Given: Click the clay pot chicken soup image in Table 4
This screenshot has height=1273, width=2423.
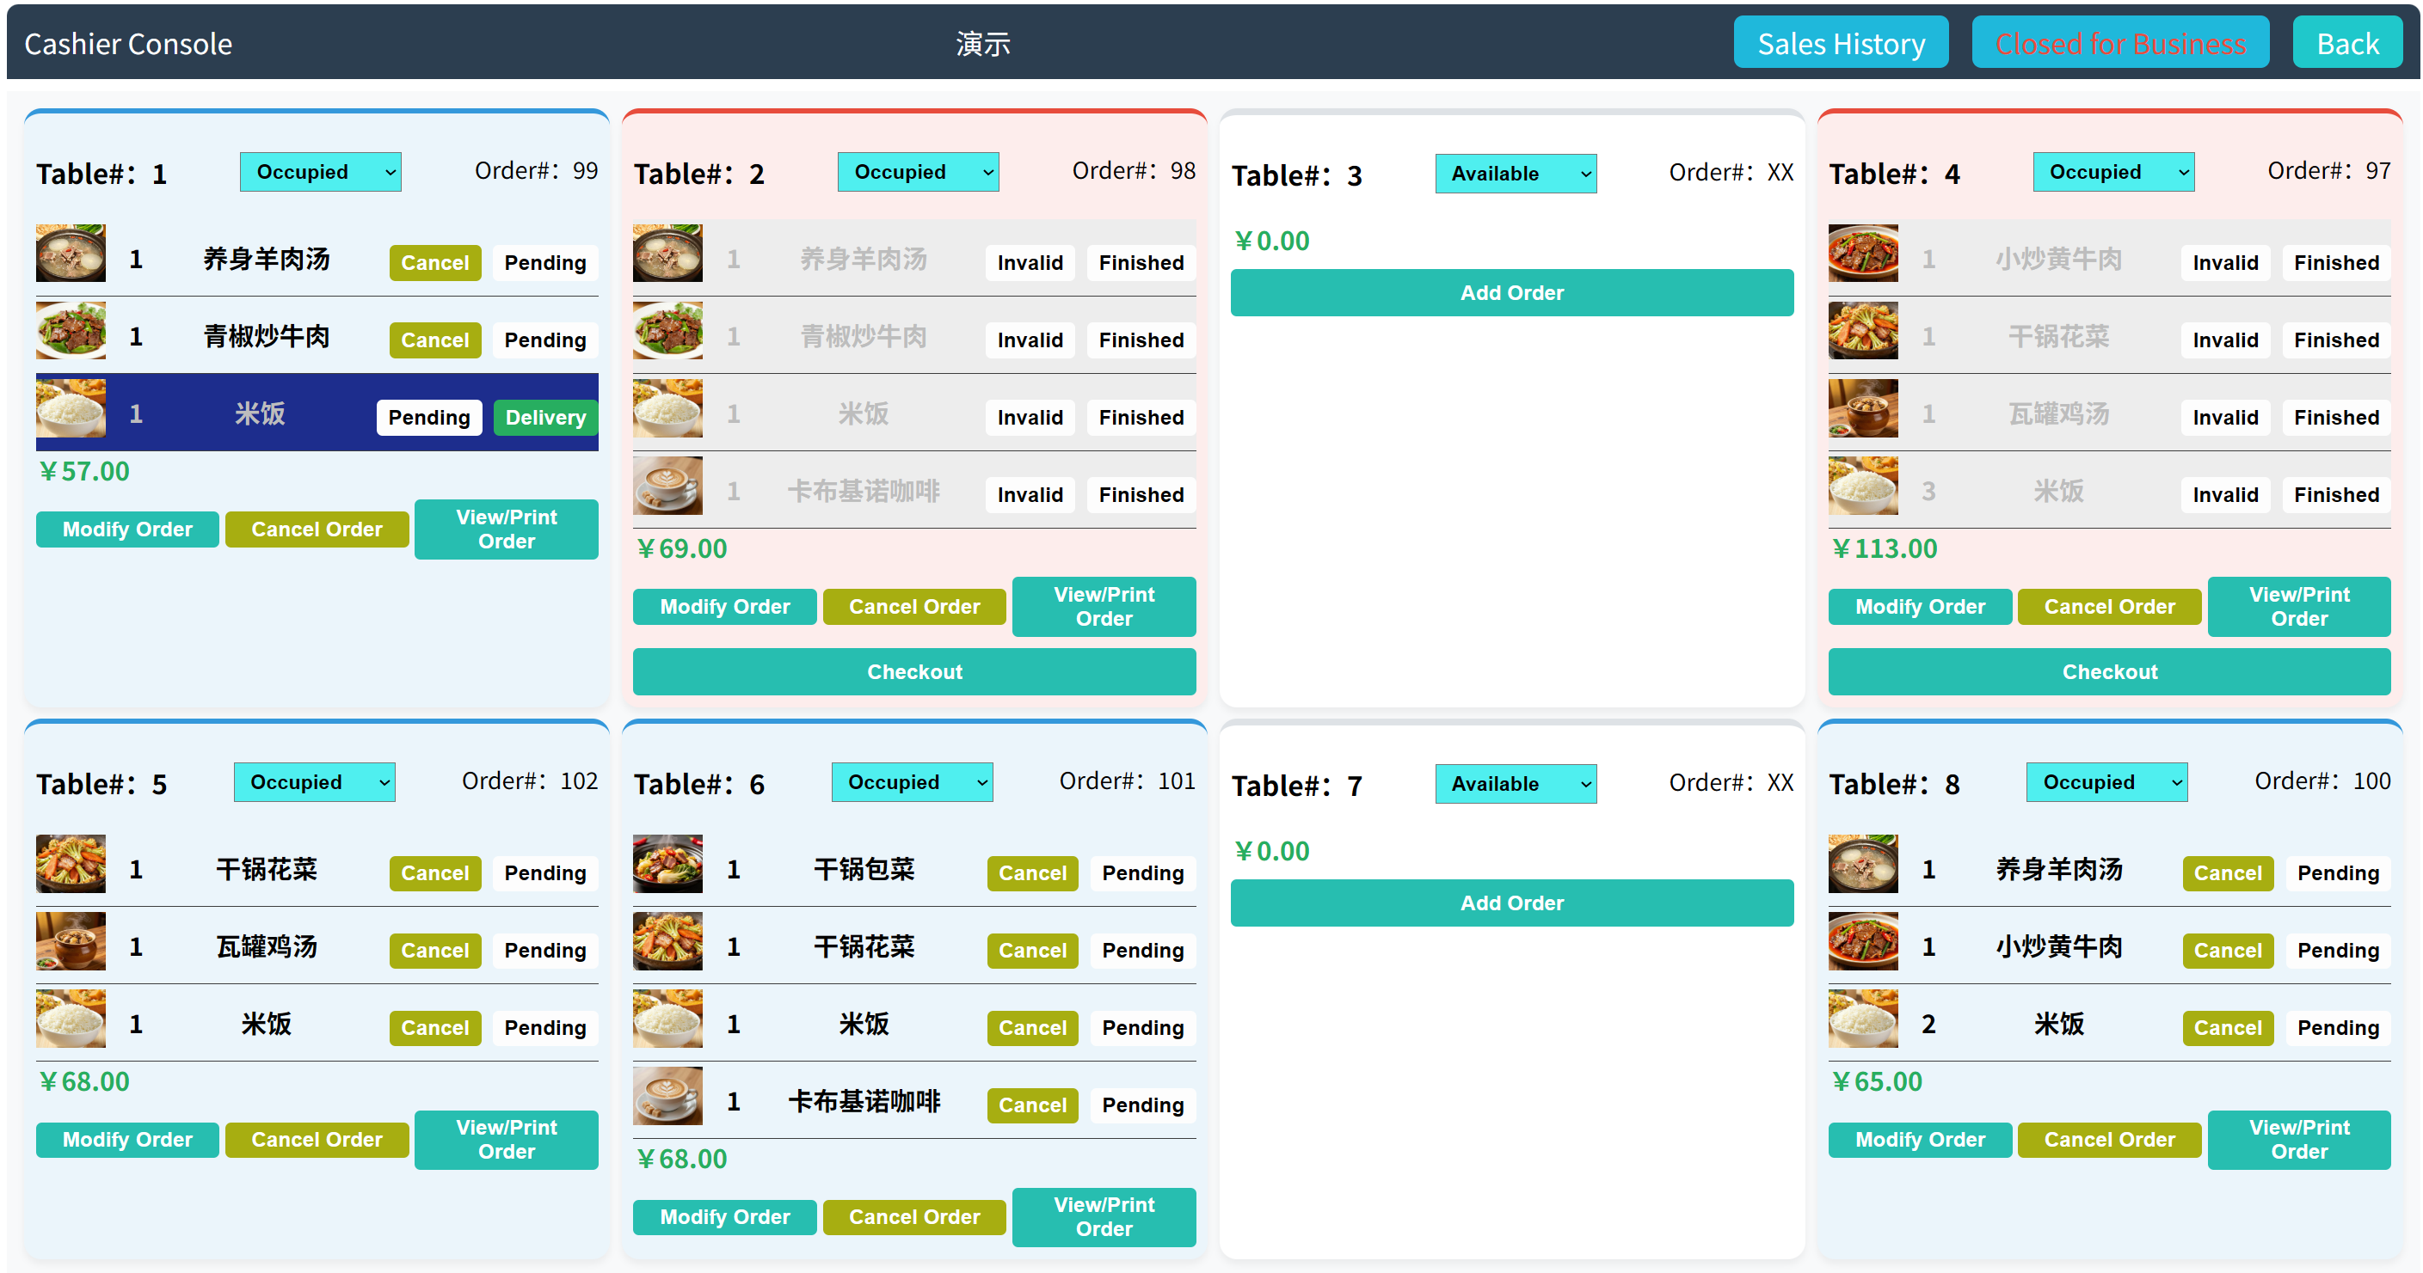Looking at the screenshot, I should click(1862, 408).
